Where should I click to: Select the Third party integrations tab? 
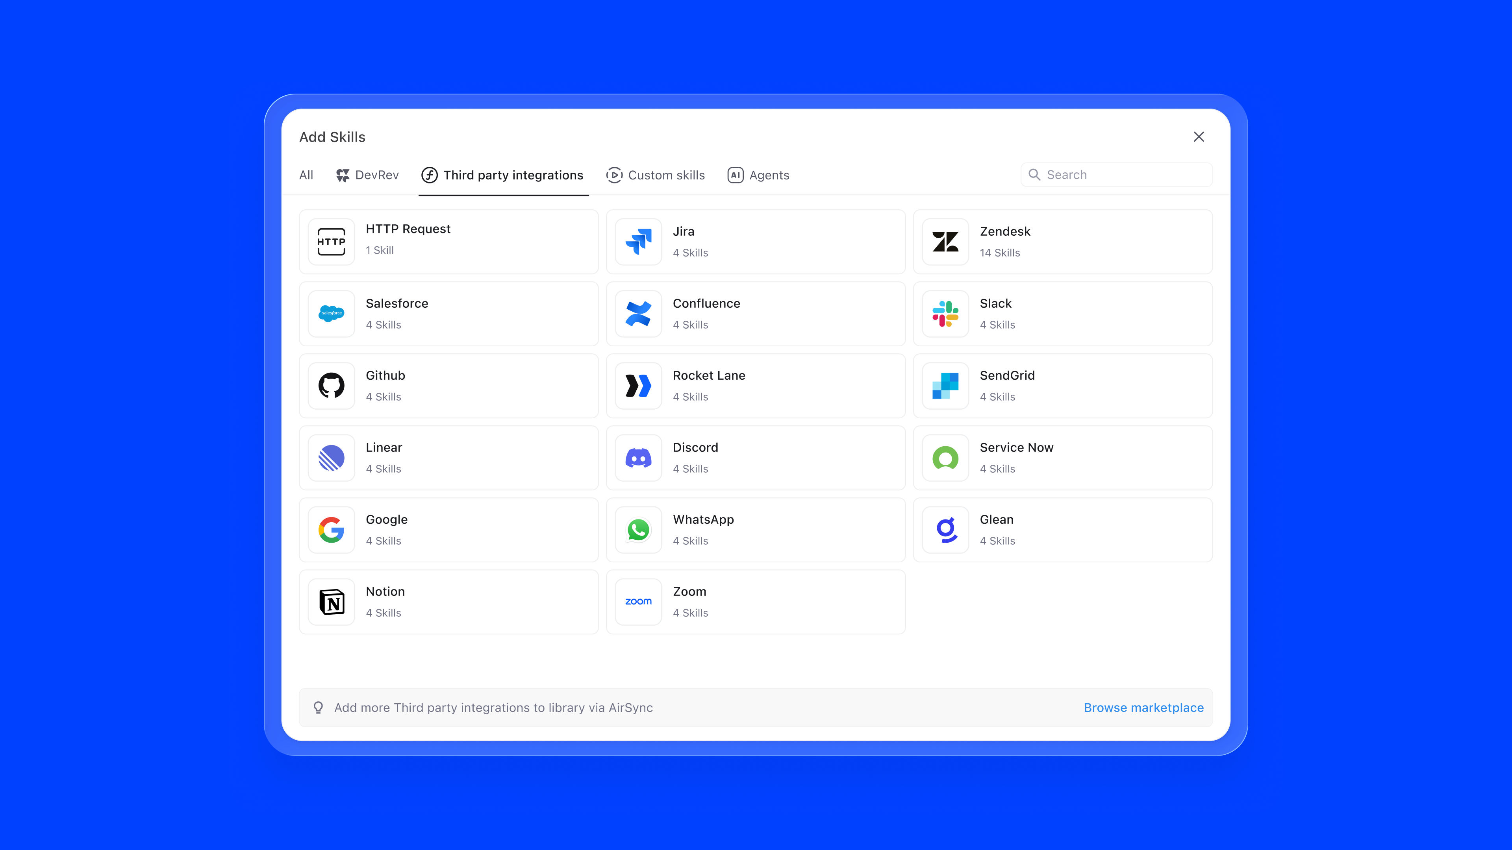[502, 175]
